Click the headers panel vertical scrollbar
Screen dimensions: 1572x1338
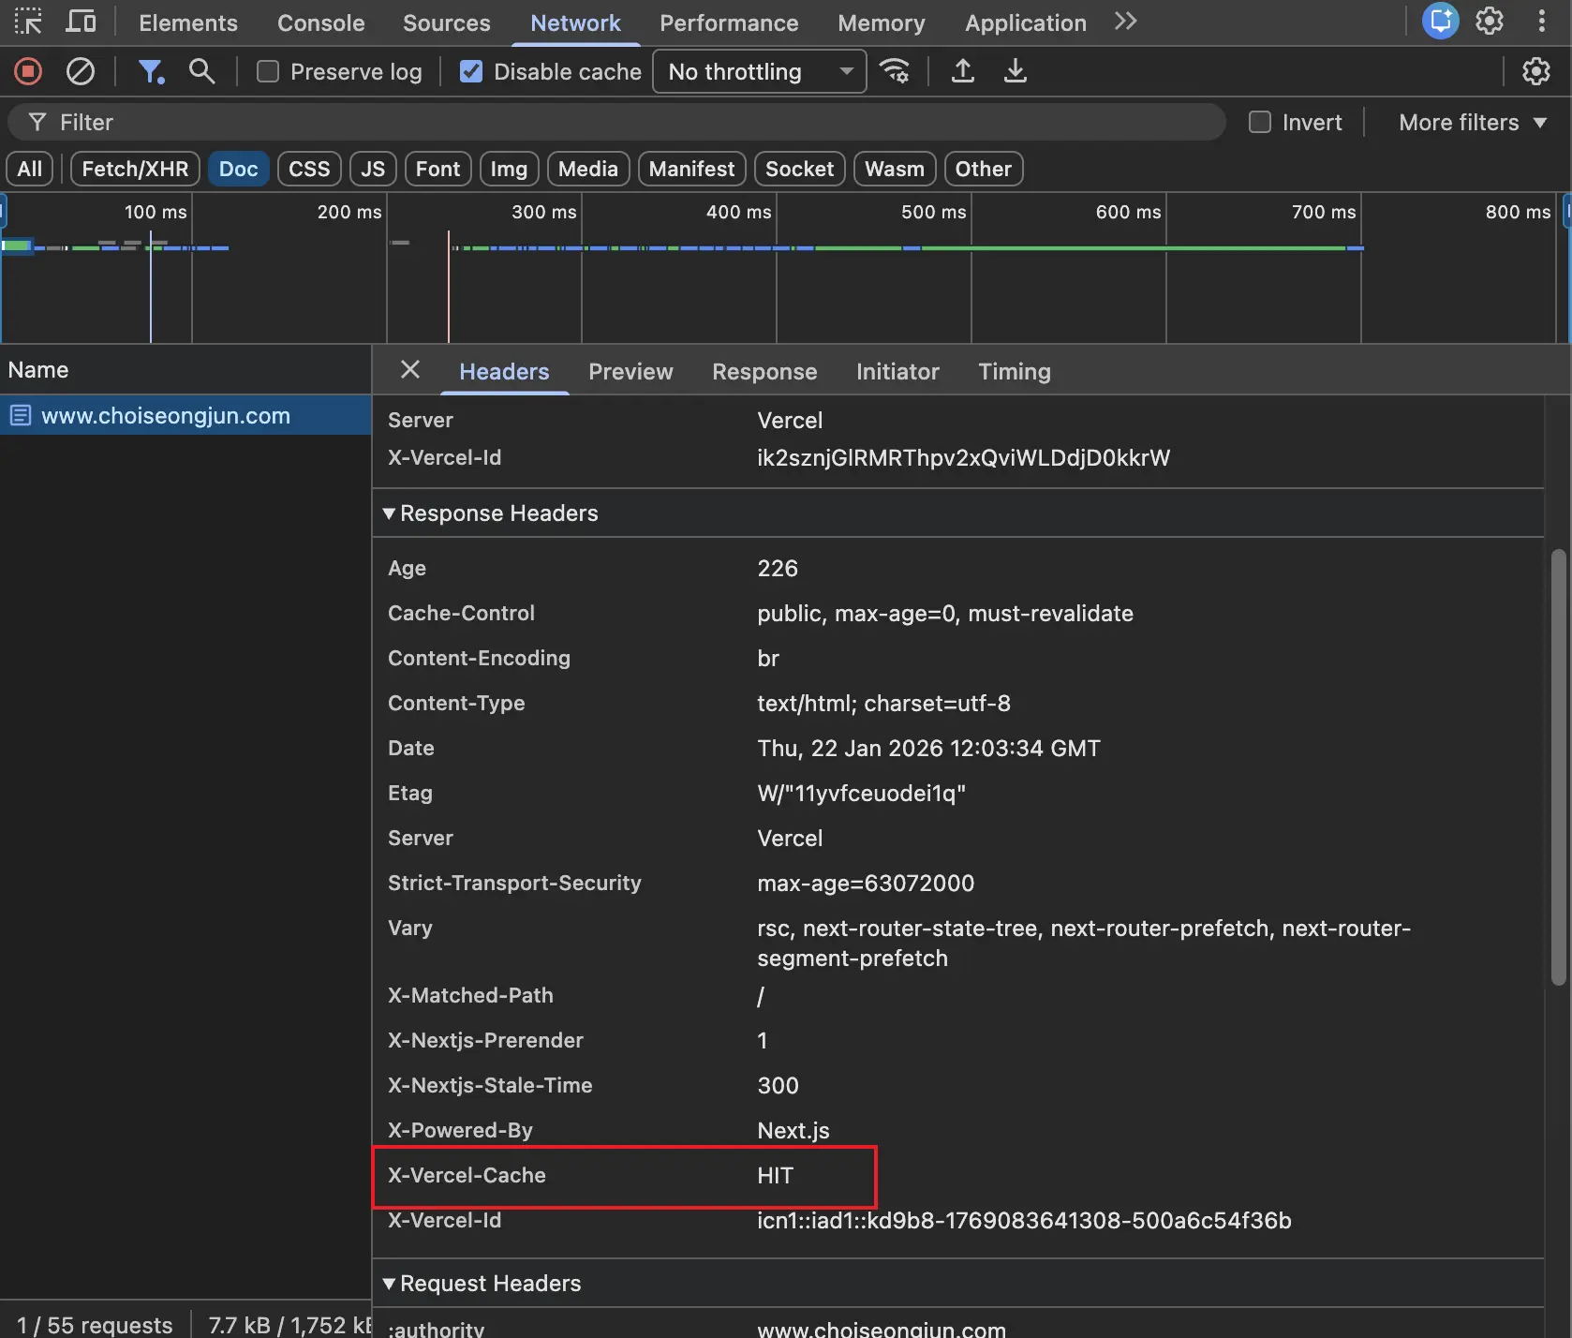[x=1558, y=766]
